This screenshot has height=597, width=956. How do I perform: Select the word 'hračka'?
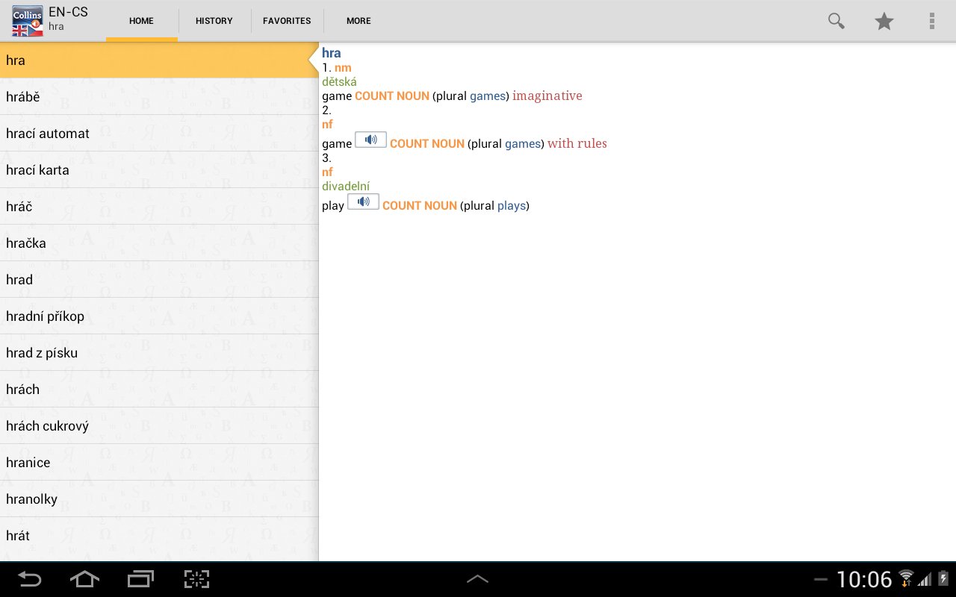click(x=159, y=243)
